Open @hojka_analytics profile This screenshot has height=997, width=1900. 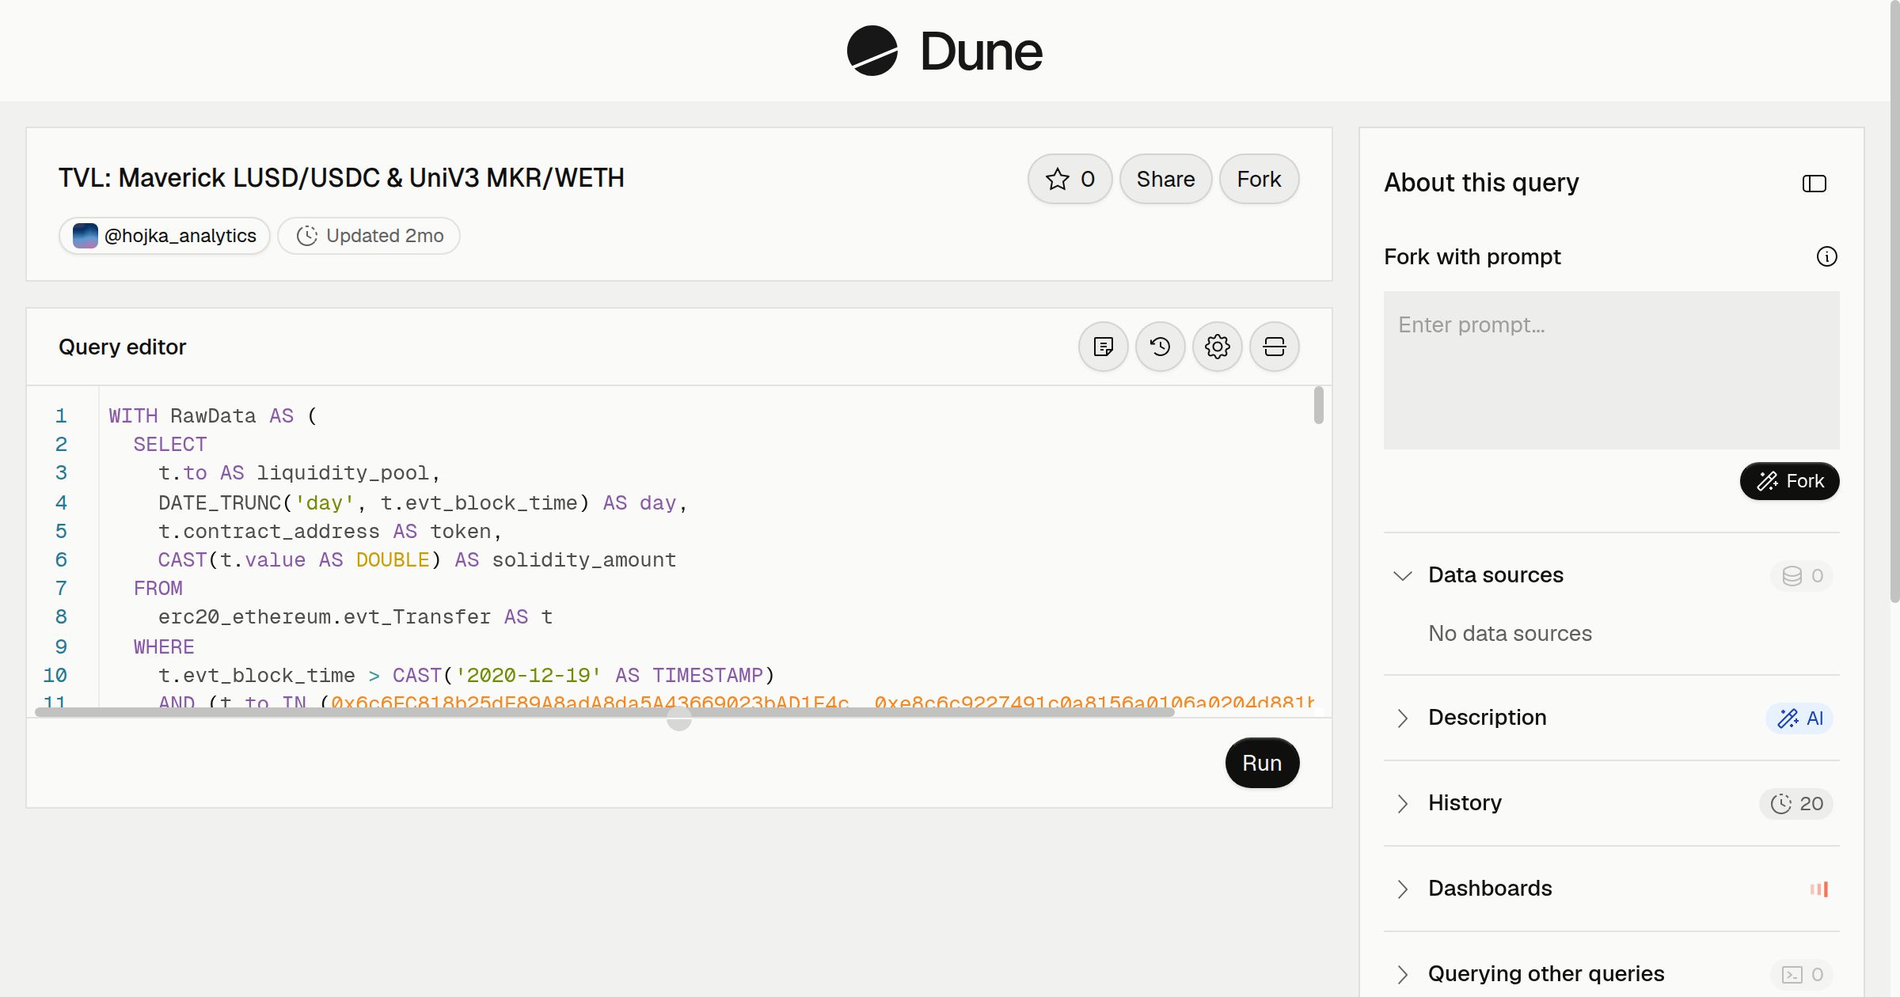coord(165,236)
